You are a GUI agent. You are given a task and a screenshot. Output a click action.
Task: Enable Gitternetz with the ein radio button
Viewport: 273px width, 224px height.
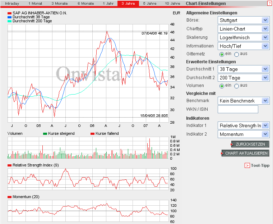coord(222,54)
